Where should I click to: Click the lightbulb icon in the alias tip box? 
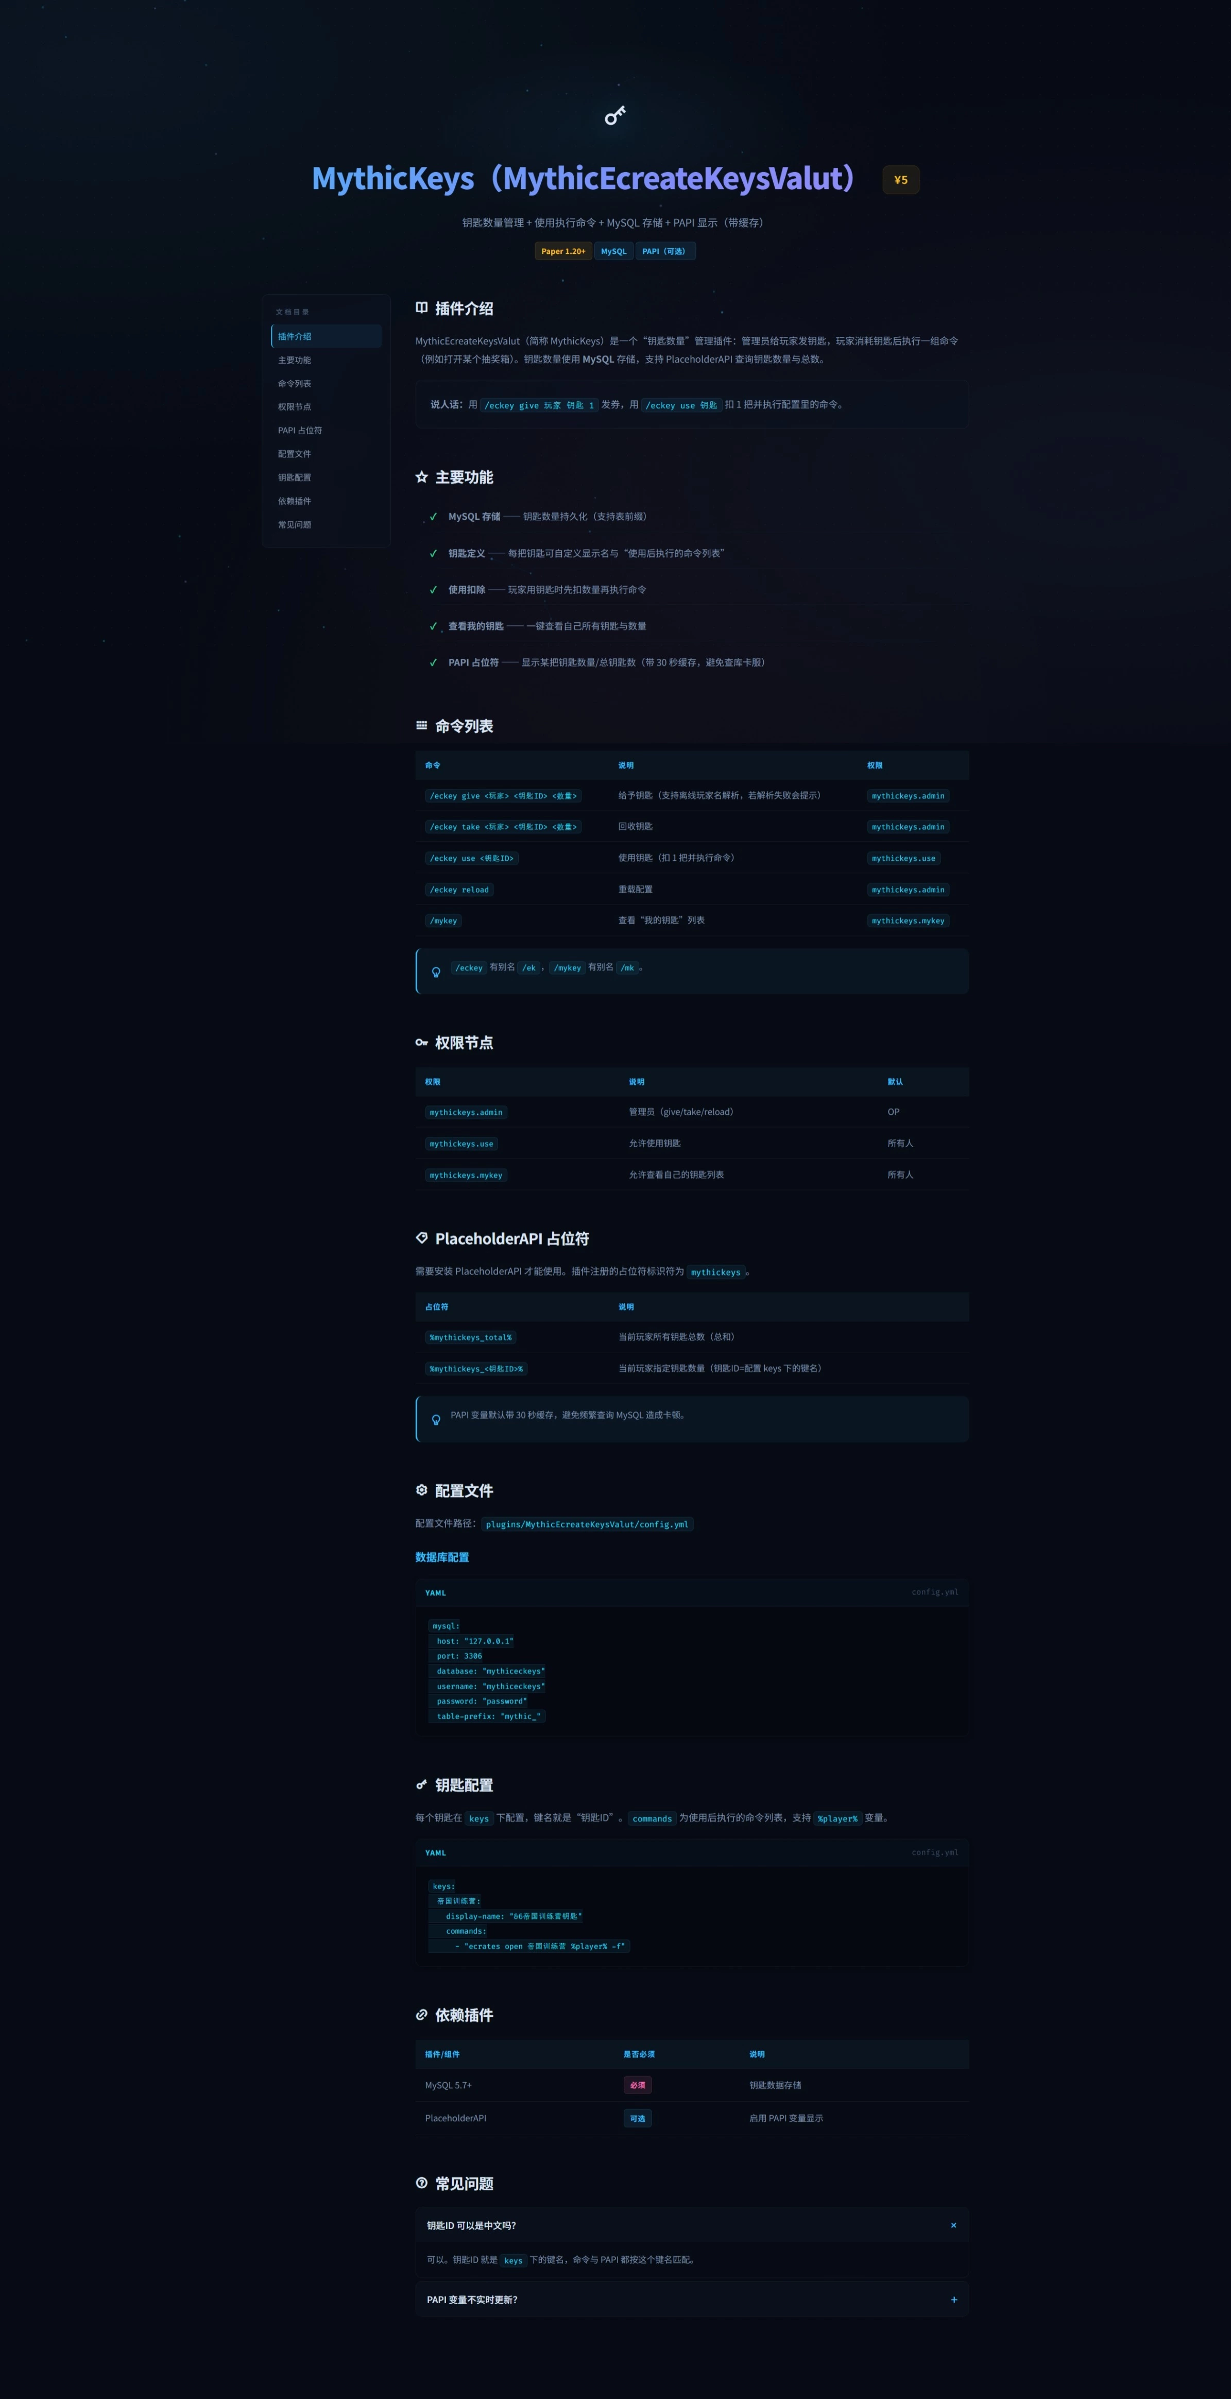(436, 972)
